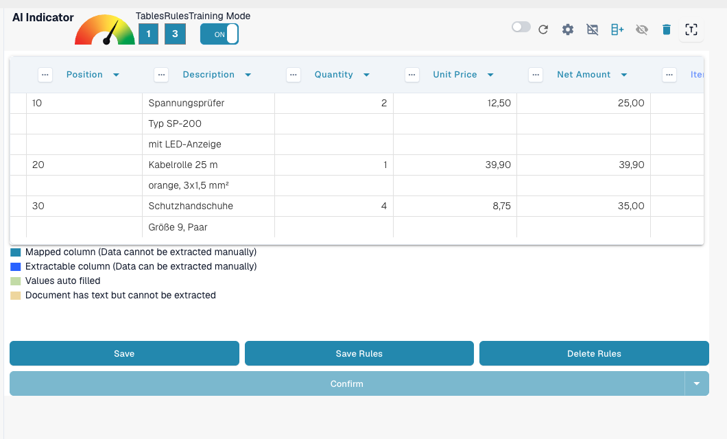Turn off Training Mode switch
This screenshot has height=439, width=727.
click(x=219, y=34)
